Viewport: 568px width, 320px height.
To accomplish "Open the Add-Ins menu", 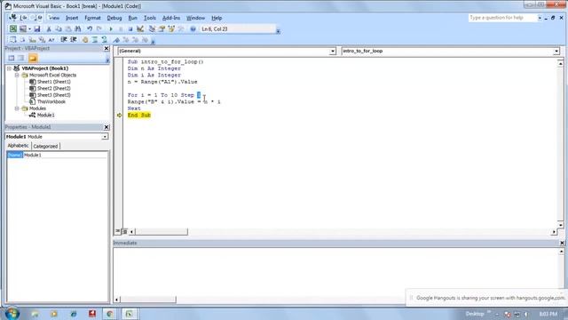I will pyautogui.click(x=171, y=18).
